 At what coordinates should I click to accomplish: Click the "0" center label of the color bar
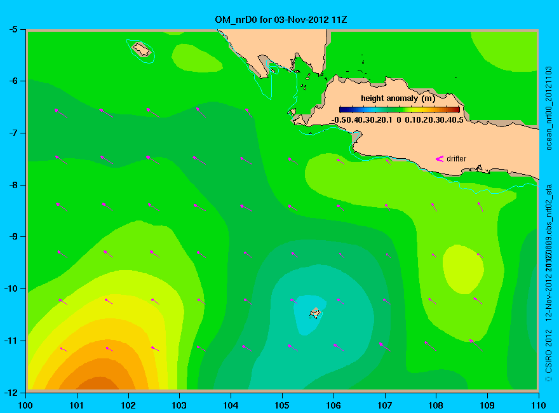[399, 120]
